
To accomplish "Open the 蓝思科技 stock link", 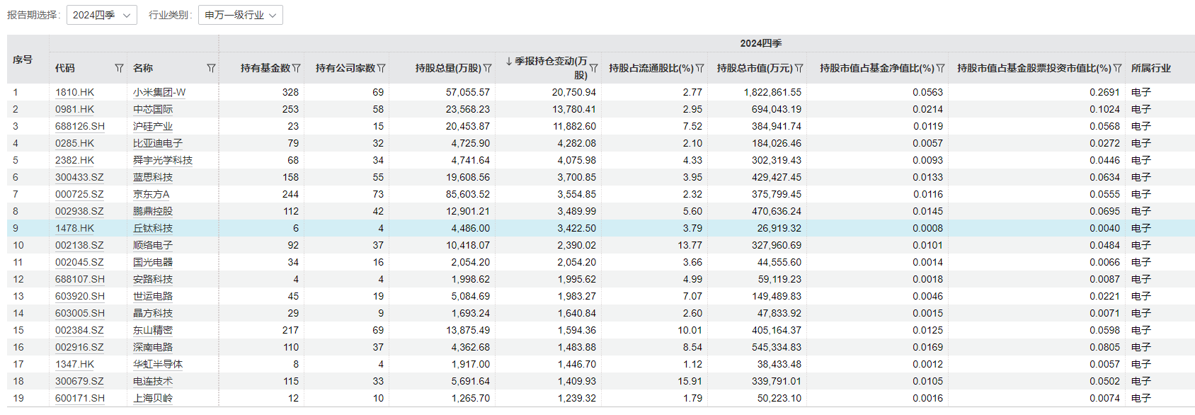I will (153, 177).
